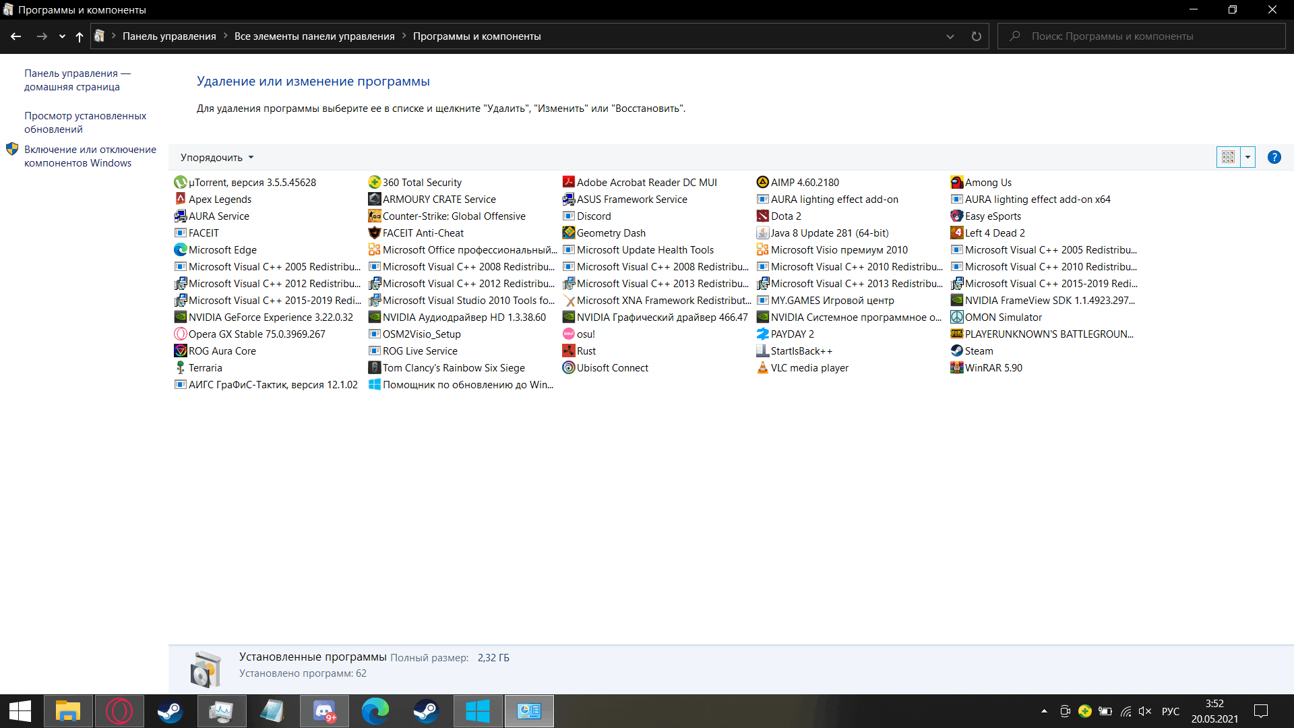Click Просмотр установленных обновлений link
Image resolution: width=1294 pixels, height=728 pixels.
click(86, 122)
